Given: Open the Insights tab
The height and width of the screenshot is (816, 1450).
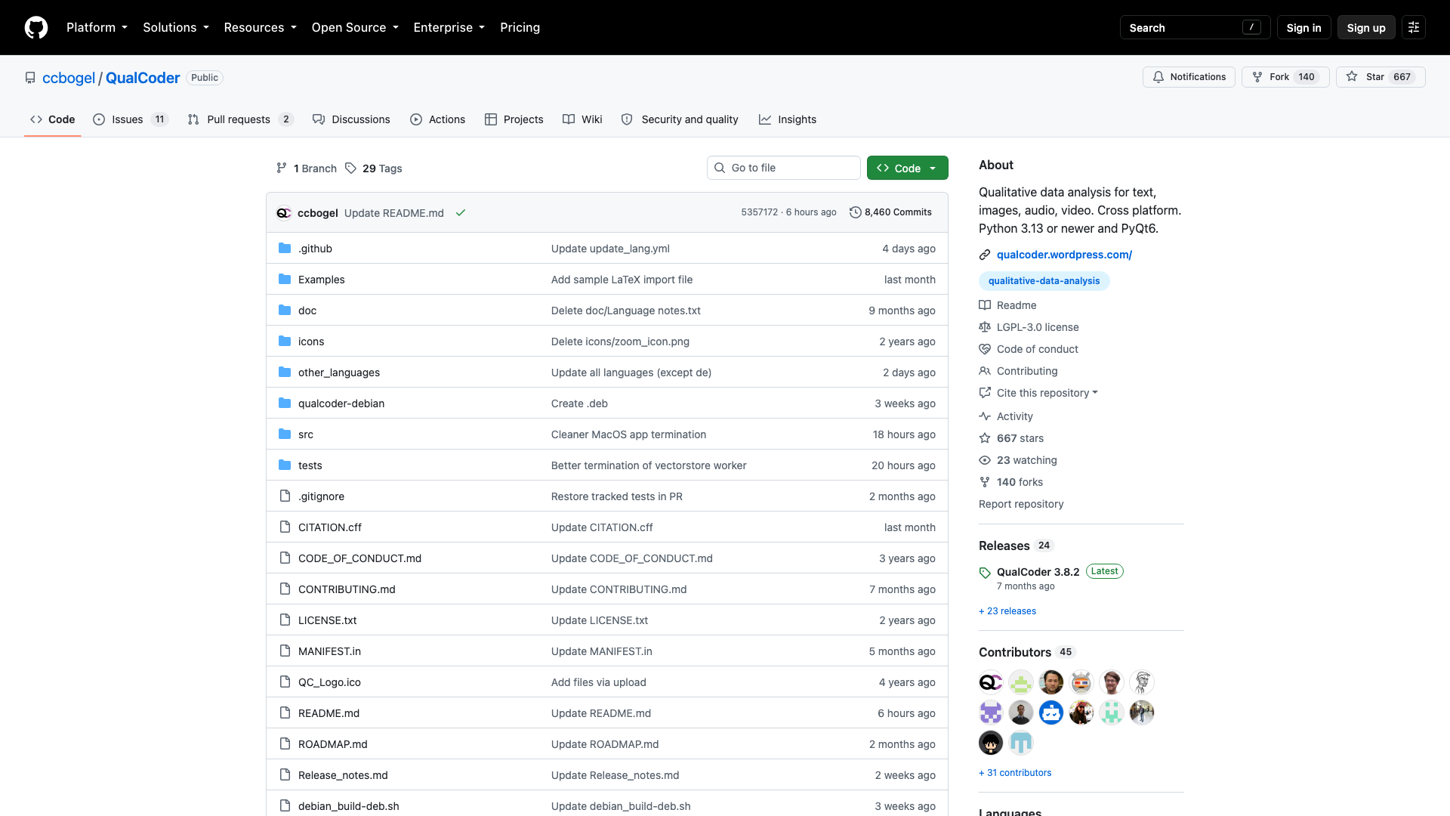Looking at the screenshot, I should pos(788,119).
